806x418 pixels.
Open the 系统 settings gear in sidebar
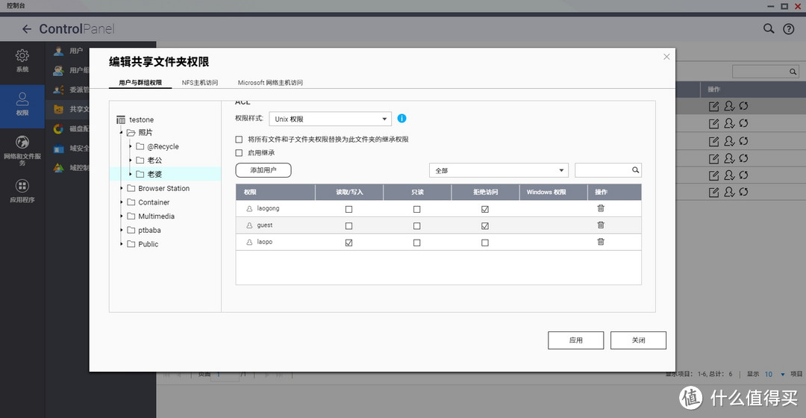pyautogui.click(x=22, y=60)
